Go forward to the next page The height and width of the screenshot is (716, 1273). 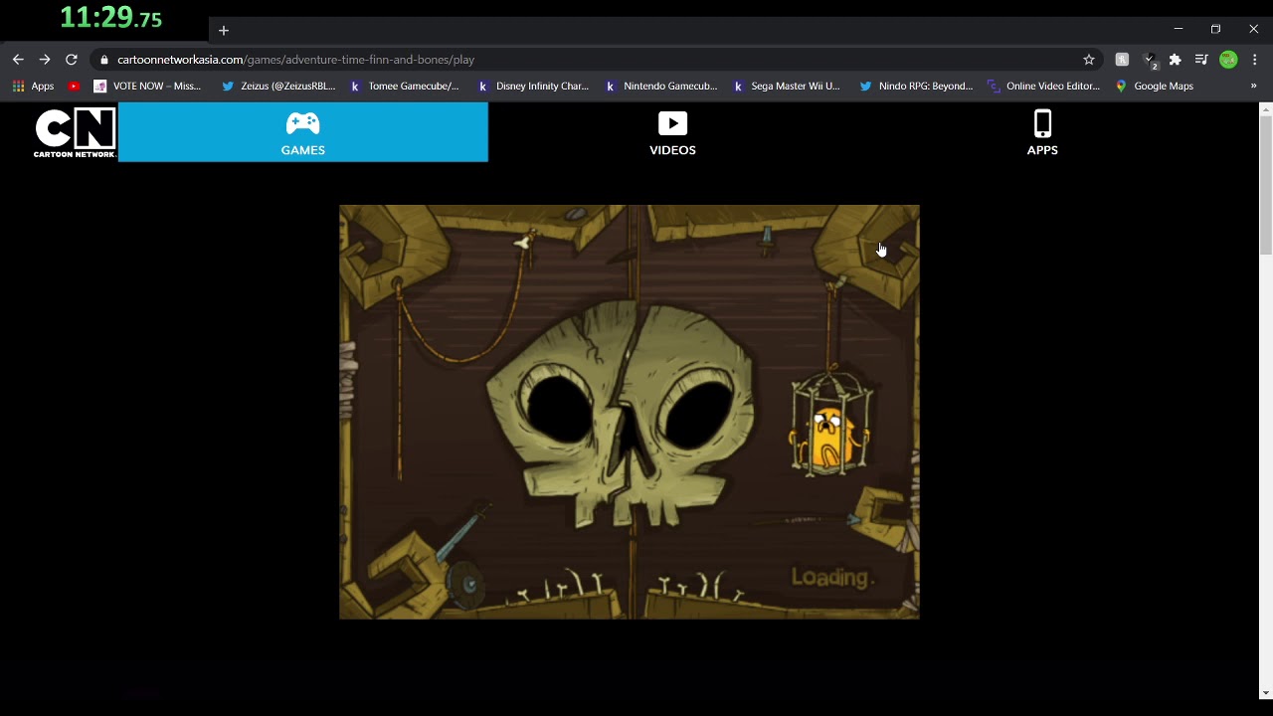pos(45,60)
